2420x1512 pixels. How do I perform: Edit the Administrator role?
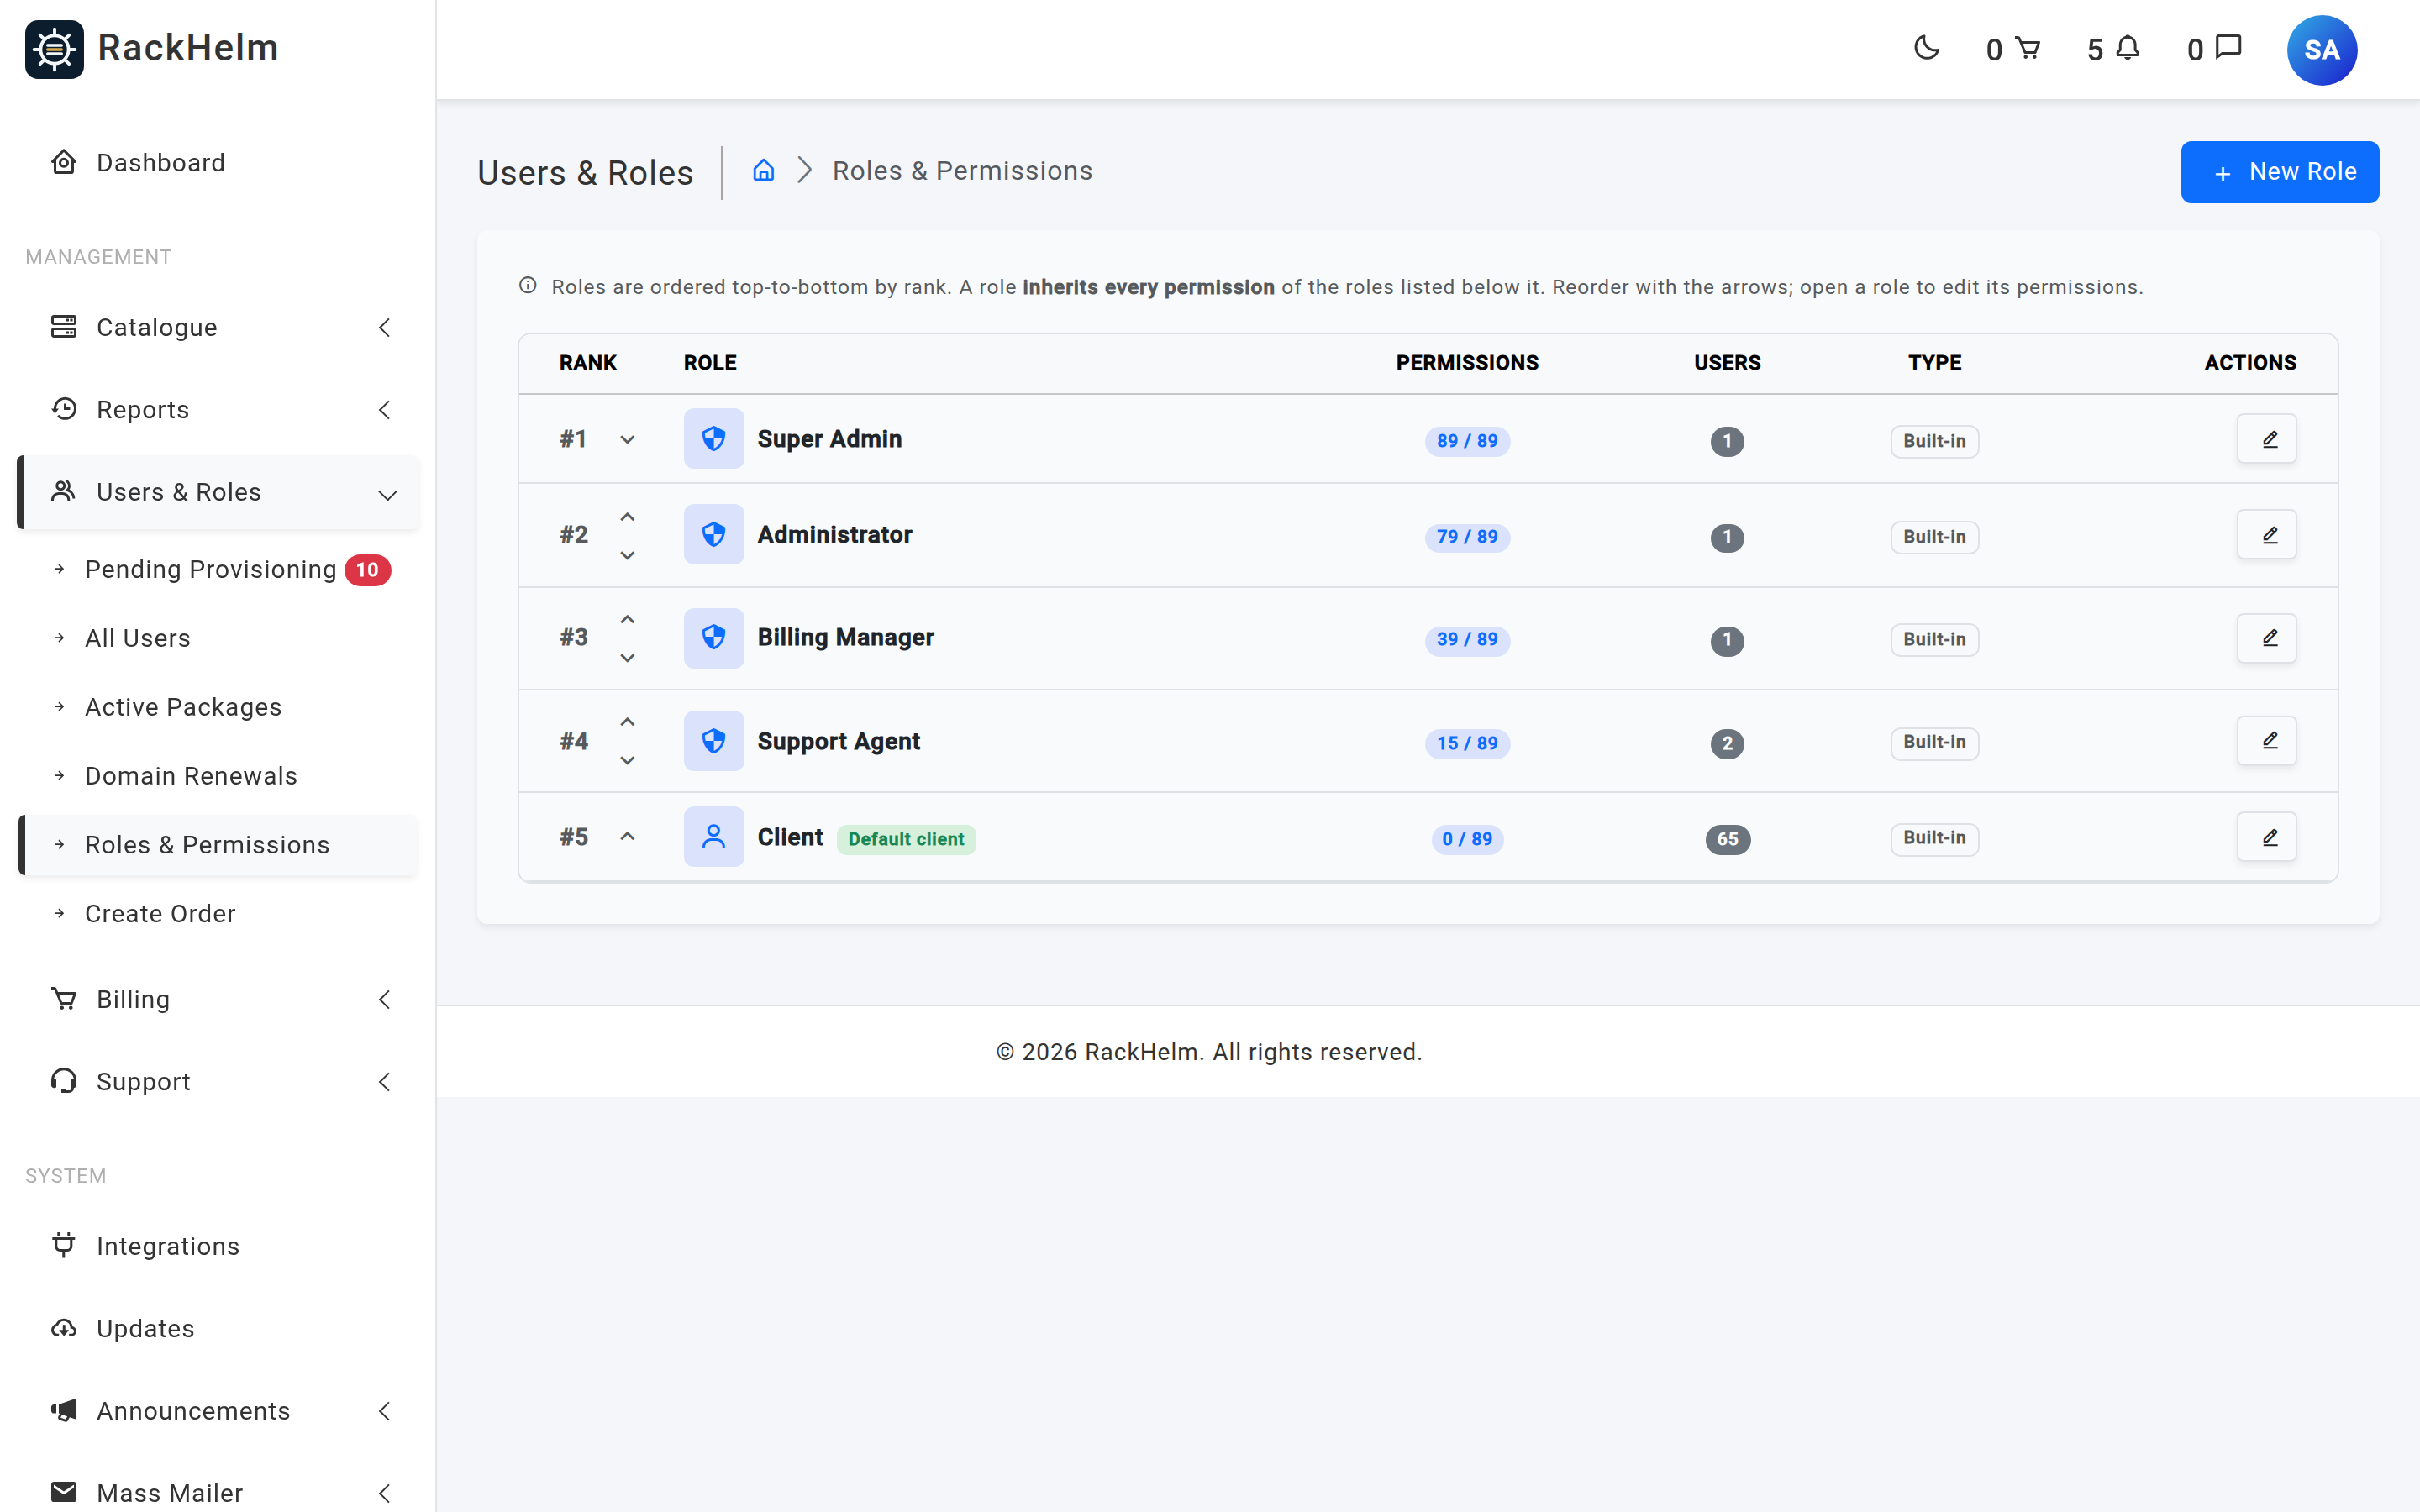[x=2266, y=535]
